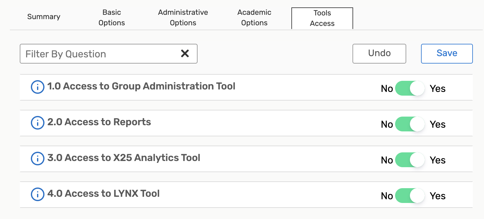Disable the Access to Reports toggle

tap(410, 124)
